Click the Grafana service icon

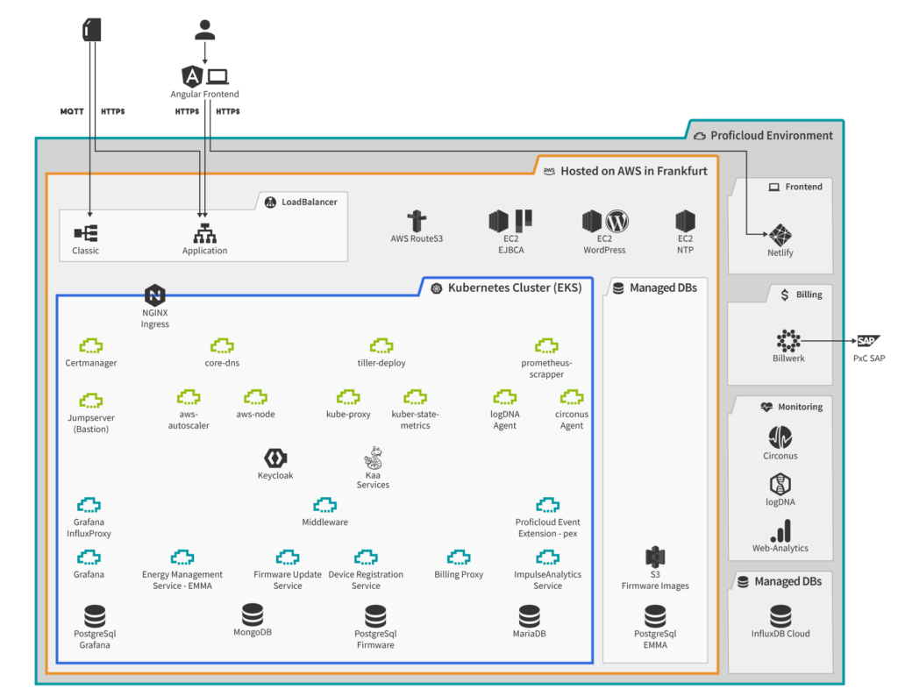click(x=89, y=558)
